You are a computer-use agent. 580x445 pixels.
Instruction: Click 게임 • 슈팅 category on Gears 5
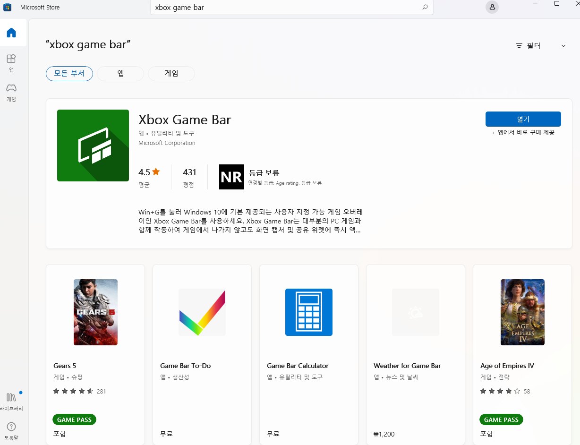point(68,377)
